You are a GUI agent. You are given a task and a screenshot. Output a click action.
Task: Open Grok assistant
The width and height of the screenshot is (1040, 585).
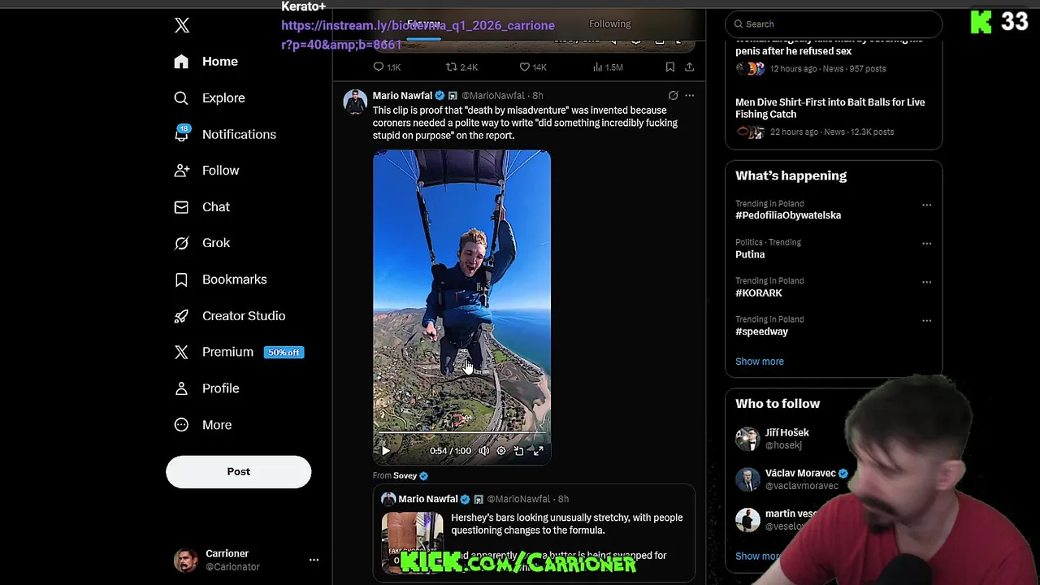click(x=201, y=243)
